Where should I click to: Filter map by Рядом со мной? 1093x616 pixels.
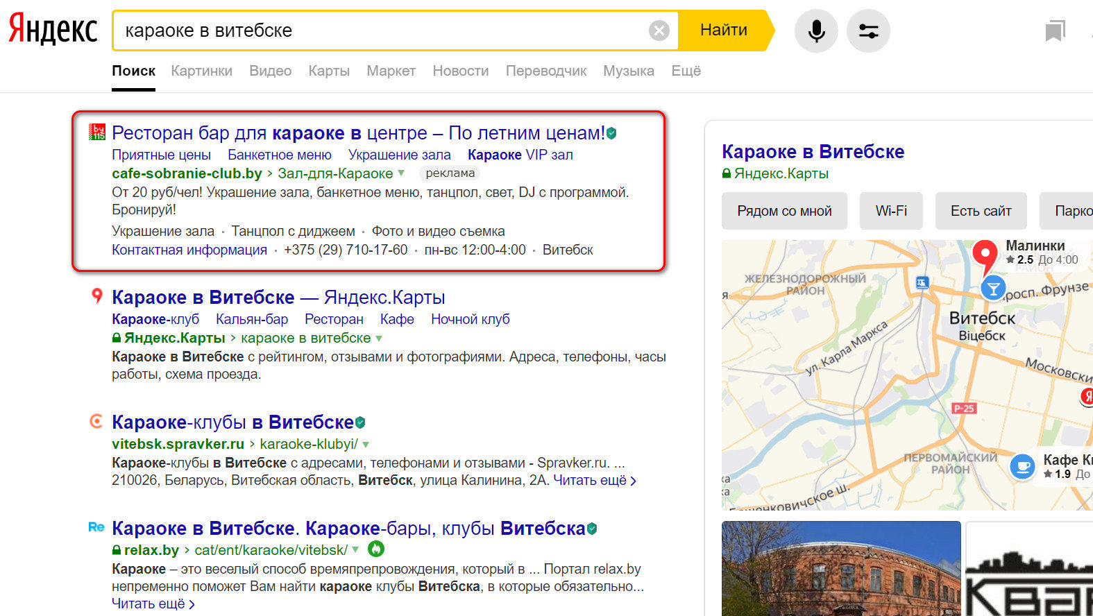pyautogui.click(x=784, y=211)
